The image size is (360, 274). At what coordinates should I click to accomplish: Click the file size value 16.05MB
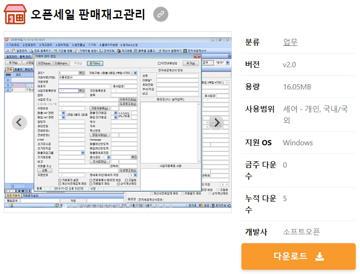[x=297, y=87]
